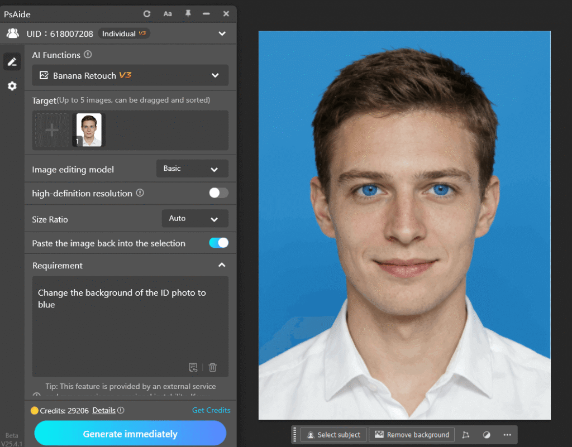Open more options via the ellipsis icon

[x=506, y=435]
